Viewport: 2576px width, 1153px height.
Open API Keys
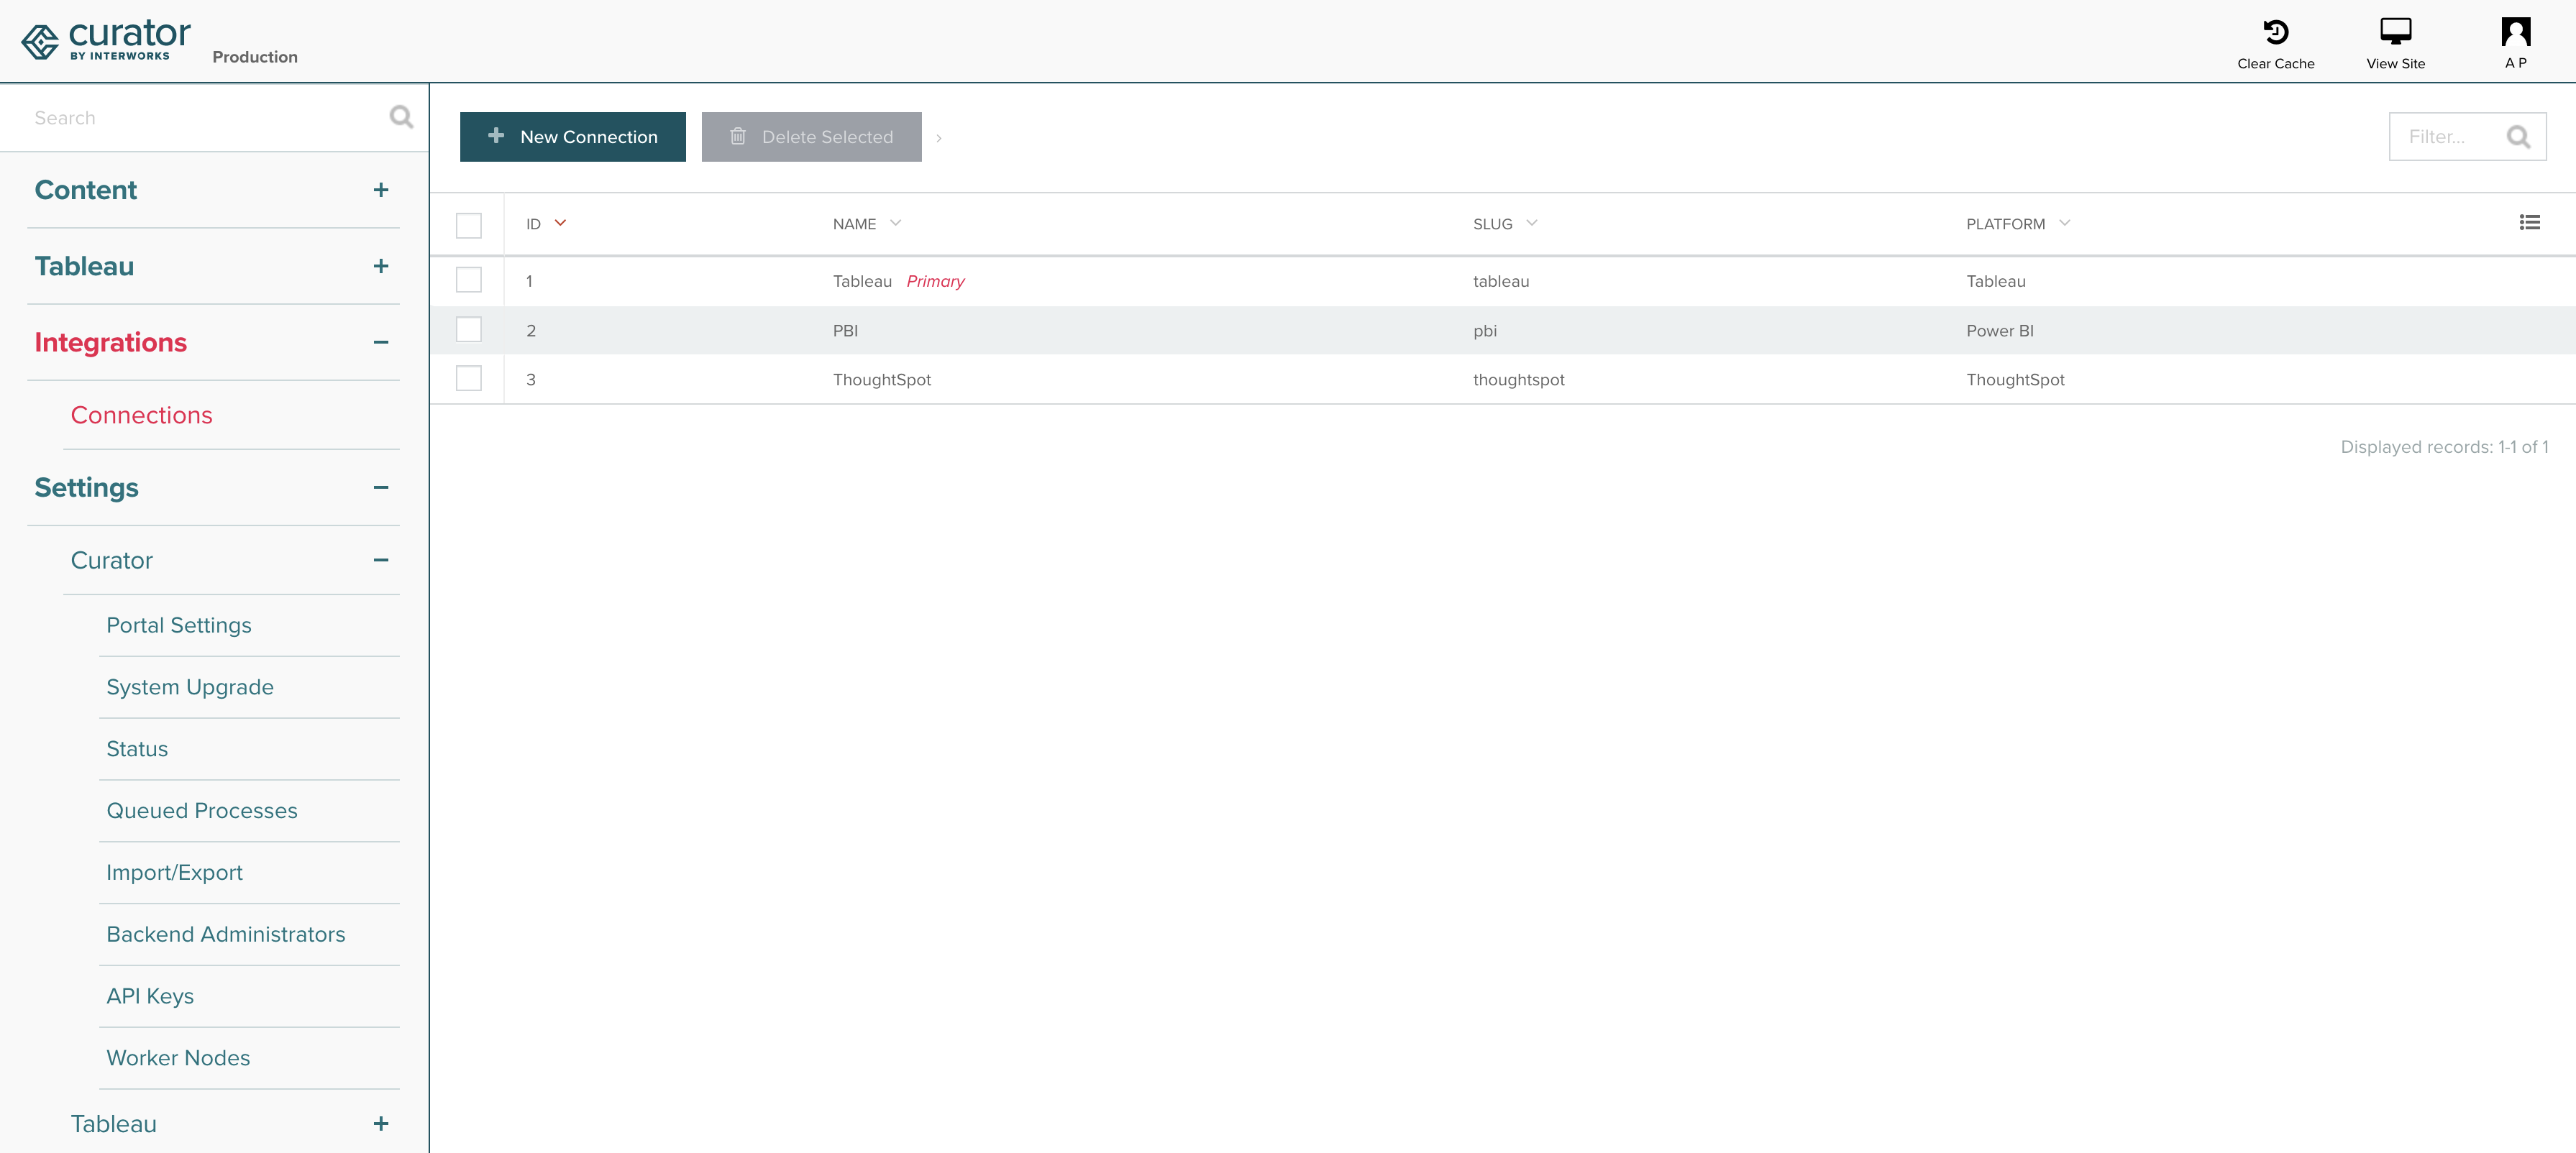click(x=150, y=997)
